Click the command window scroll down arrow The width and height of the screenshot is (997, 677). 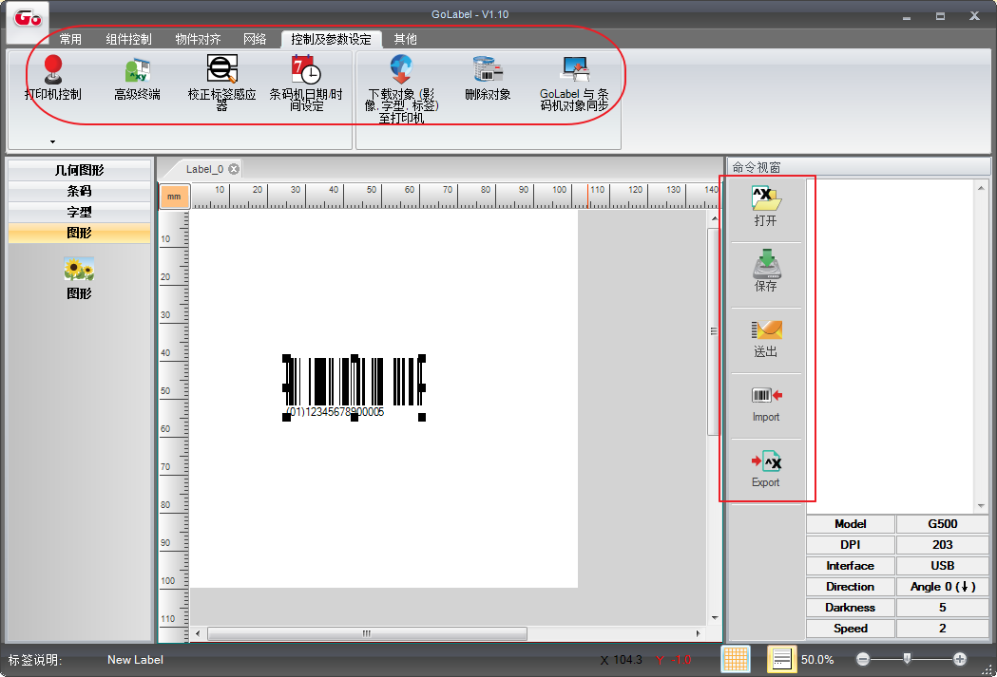981,506
